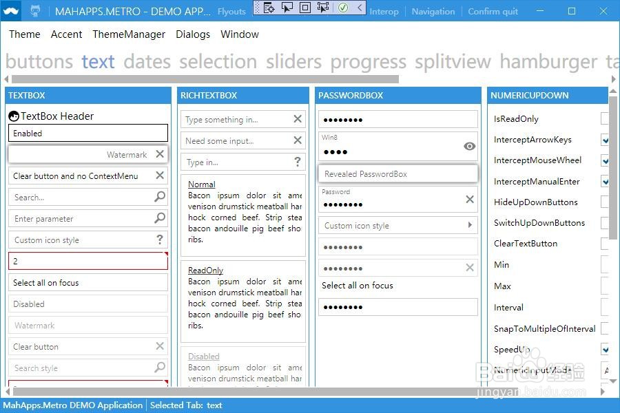Click the magnifier in Search... textbox
620x413 pixels.
160,196
